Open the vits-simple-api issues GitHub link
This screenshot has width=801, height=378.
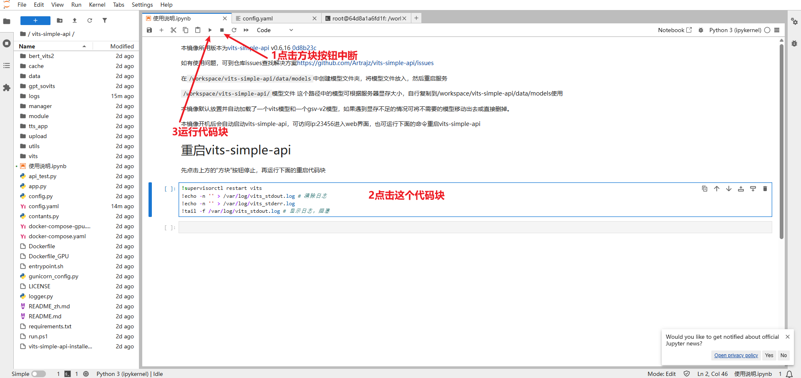click(365, 63)
